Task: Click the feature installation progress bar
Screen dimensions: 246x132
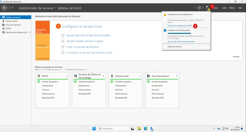Action: click(179, 33)
